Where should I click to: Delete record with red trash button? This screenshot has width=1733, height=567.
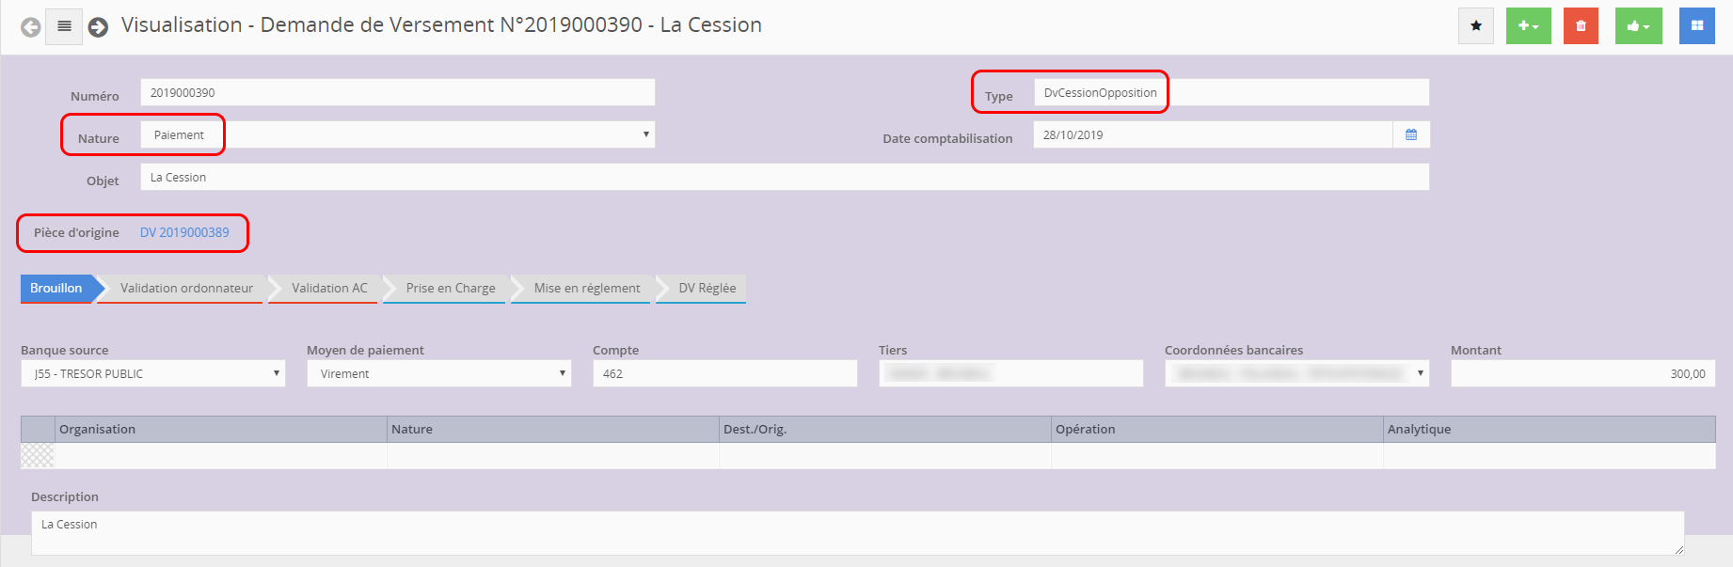[x=1581, y=26]
